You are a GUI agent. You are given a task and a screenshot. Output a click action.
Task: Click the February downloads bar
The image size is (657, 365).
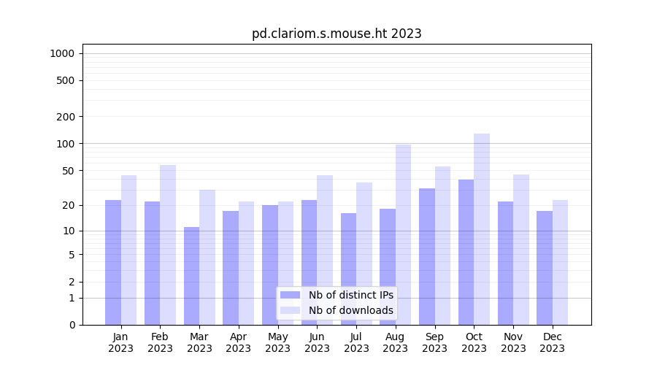tap(168, 245)
